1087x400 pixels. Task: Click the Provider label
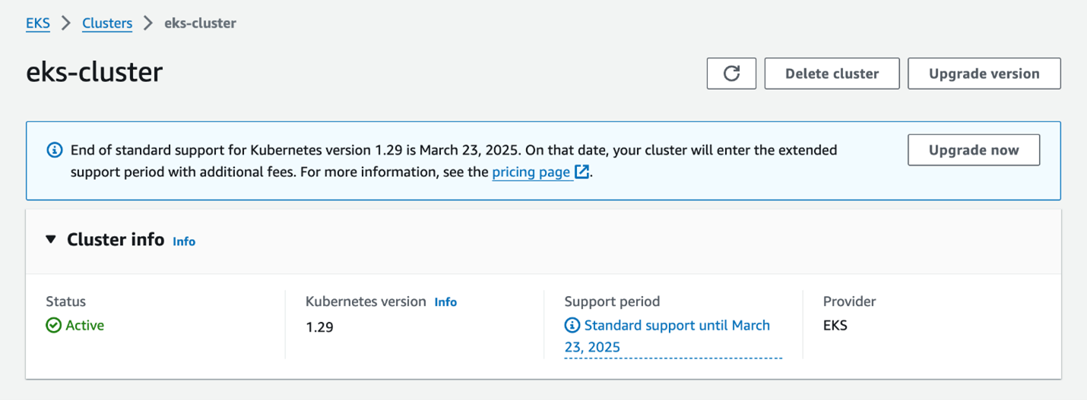[x=850, y=301]
